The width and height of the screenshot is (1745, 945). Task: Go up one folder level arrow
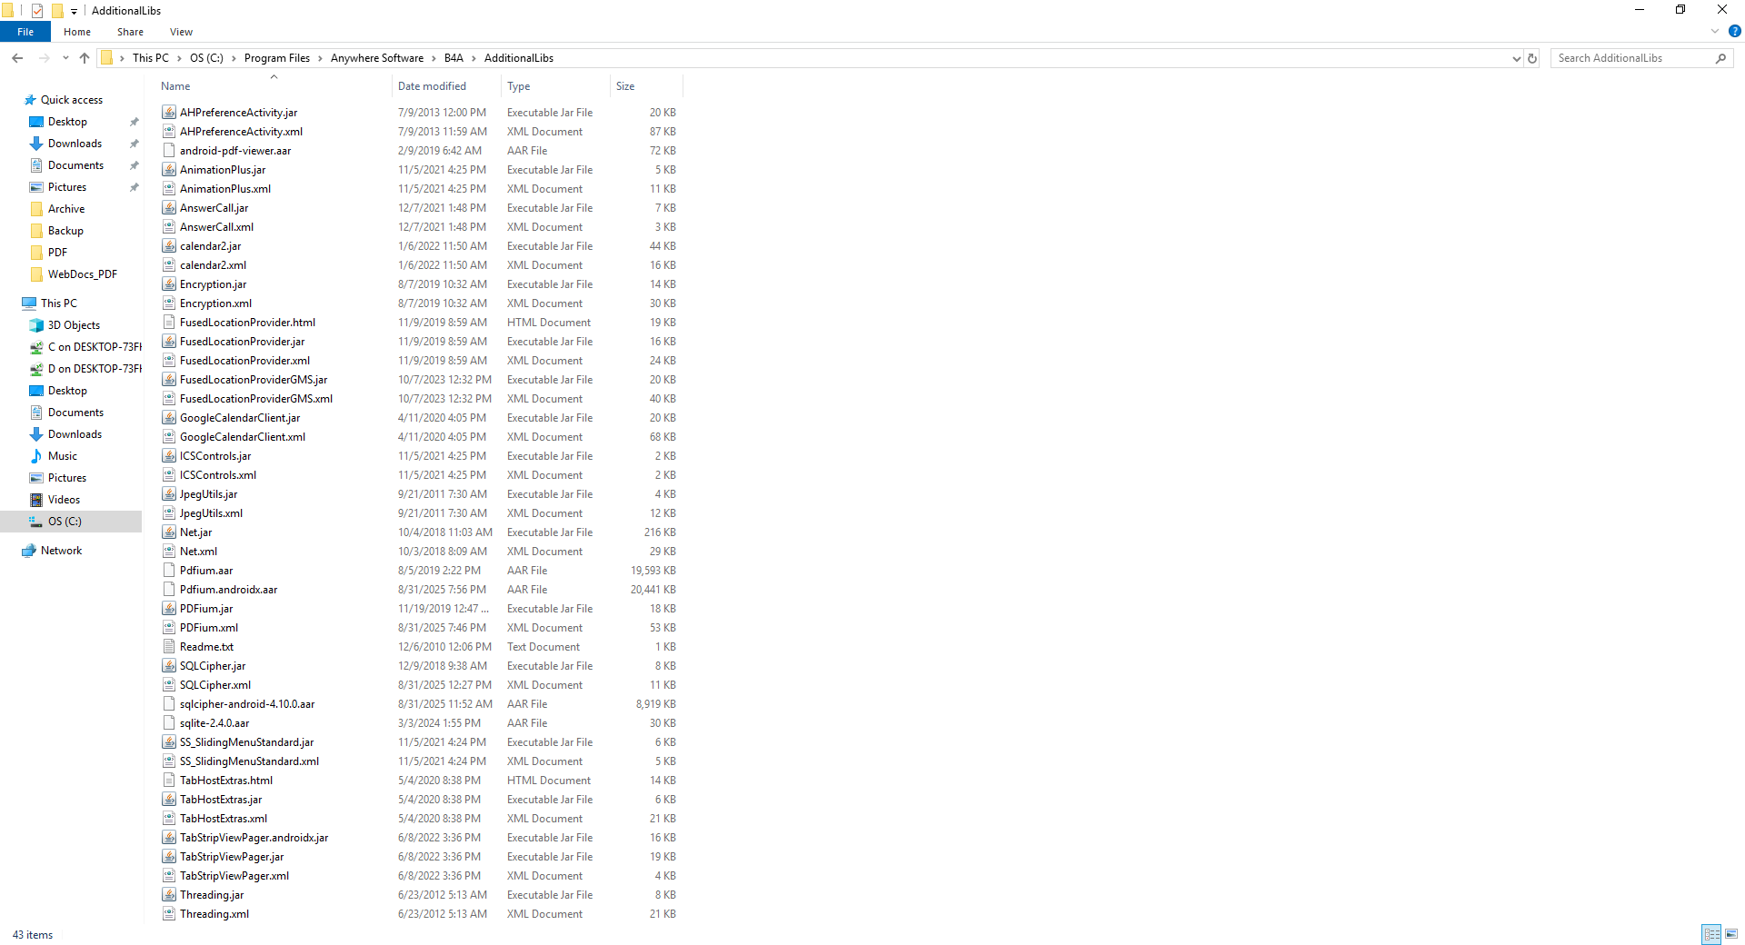(85, 58)
